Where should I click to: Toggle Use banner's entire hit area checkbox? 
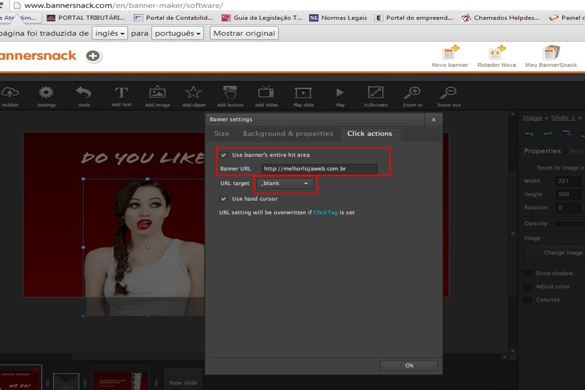pyautogui.click(x=224, y=155)
